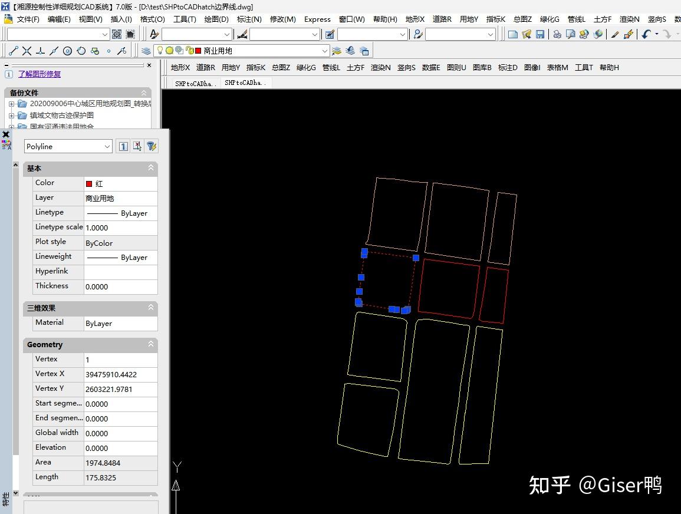The image size is (681, 514).
Task: Expand the 镇域文物古迹保护图 tree folder
Action: point(11,116)
